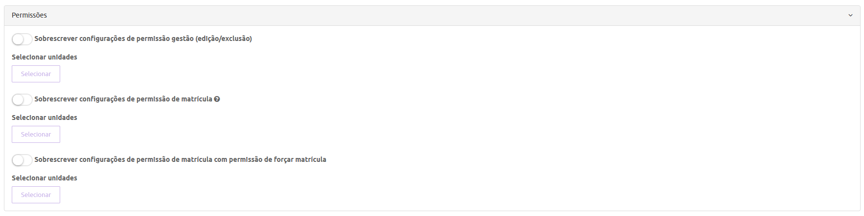Click the word 'Sobrescrever' in the first option
The image size is (864, 216).
(x=56, y=39)
